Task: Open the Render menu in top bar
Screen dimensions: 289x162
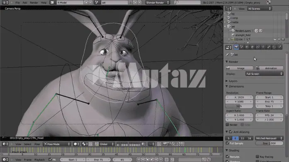Action: [x=34, y=2]
